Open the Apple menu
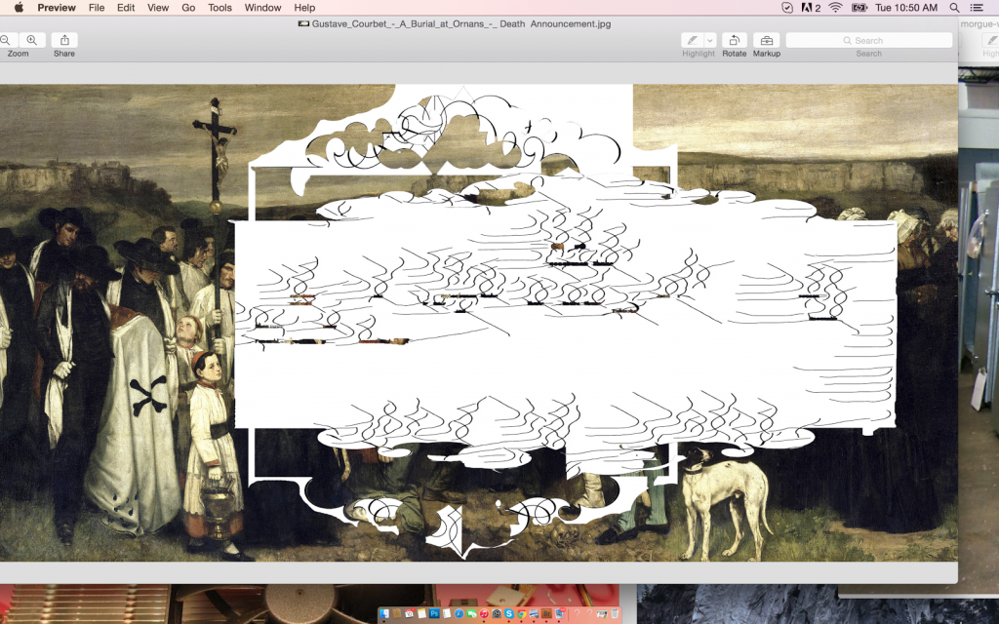The width and height of the screenshot is (999, 624). click(19, 8)
